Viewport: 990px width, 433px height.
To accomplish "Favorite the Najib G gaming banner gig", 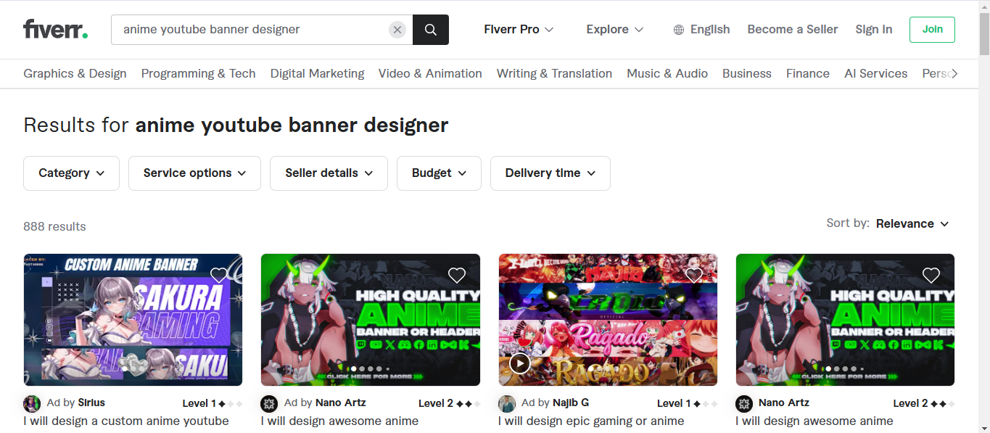I will coord(694,275).
